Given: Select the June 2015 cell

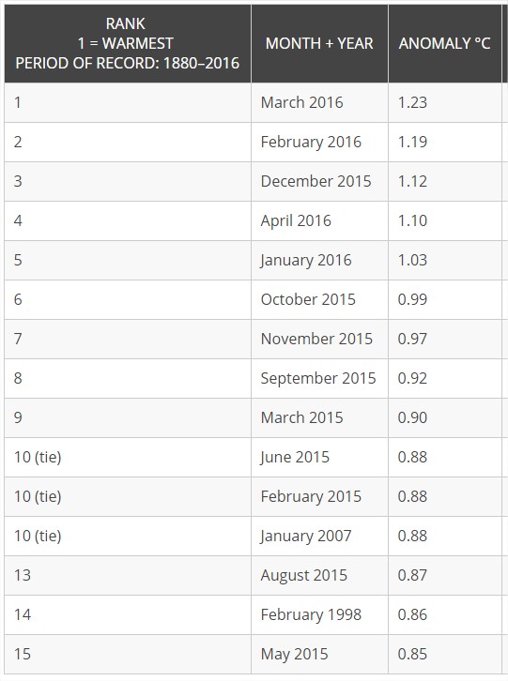Looking at the screenshot, I should (319, 458).
